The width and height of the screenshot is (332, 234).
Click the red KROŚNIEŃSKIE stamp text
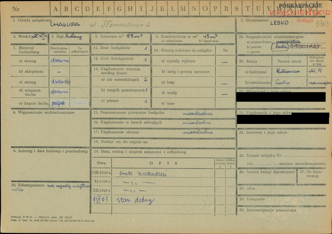[300, 13]
